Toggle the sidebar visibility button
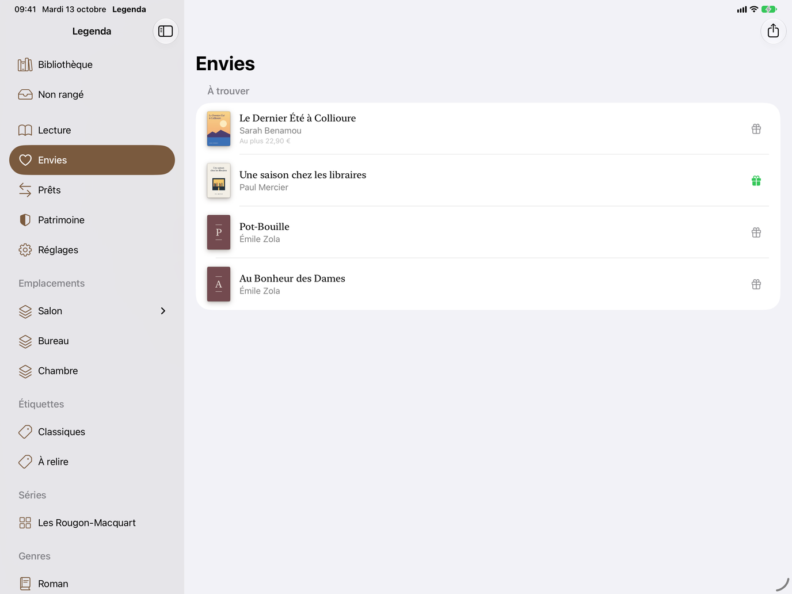The image size is (792, 594). click(x=166, y=31)
